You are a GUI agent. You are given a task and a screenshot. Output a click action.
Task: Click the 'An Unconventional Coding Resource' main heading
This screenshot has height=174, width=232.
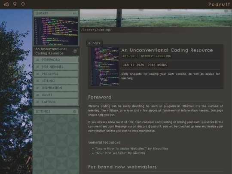tap(167, 50)
